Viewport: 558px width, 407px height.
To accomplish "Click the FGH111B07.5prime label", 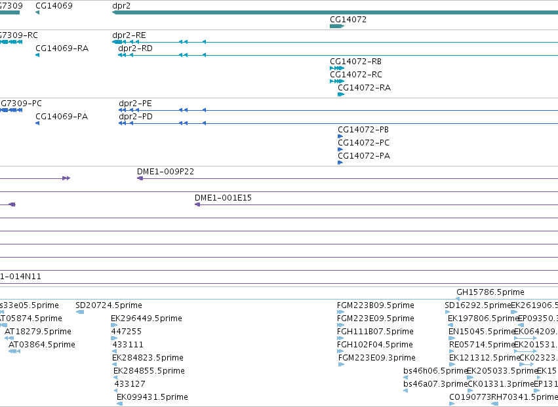I will click(375, 332).
